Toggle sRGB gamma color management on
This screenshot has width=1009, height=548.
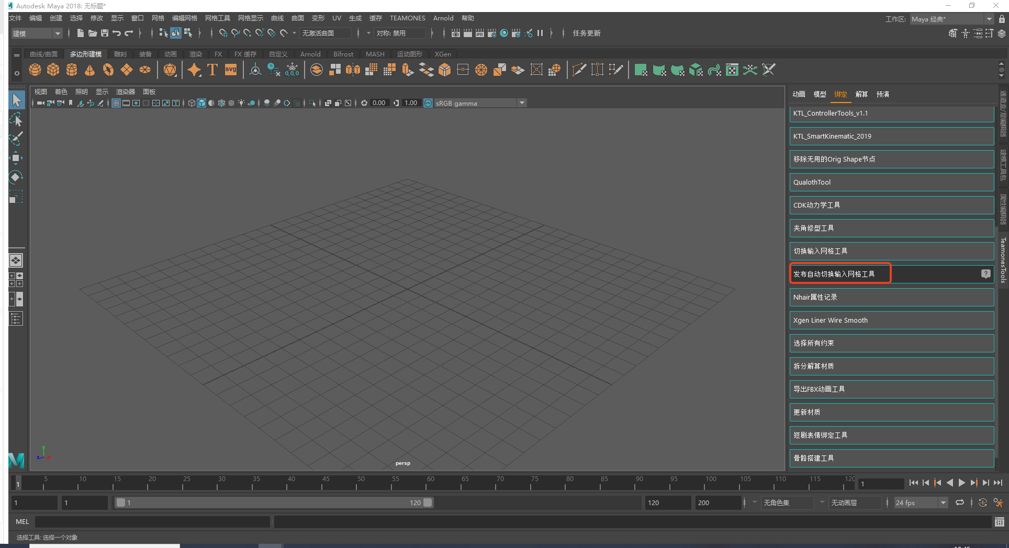pyautogui.click(x=428, y=103)
